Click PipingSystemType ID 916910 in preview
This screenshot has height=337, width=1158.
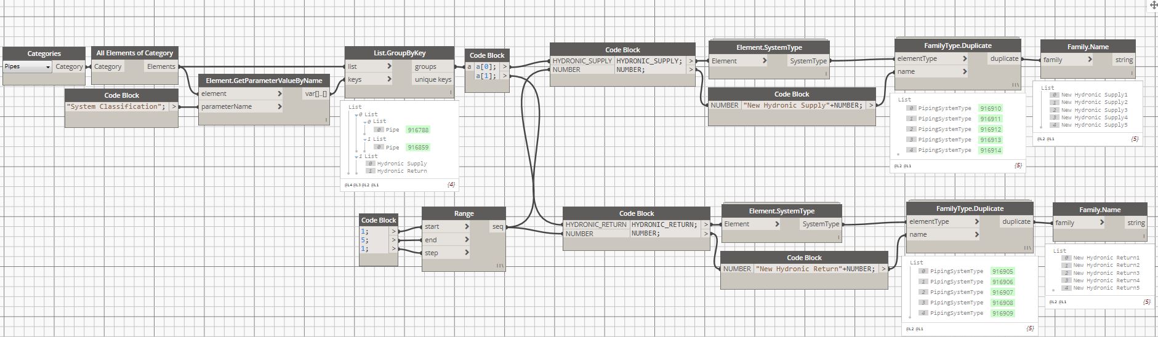point(991,108)
